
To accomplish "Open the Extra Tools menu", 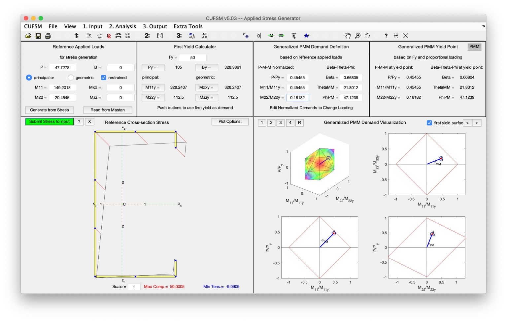I will click(x=188, y=26).
